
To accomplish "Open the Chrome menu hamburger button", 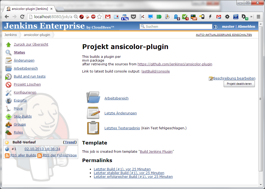I will 258,17.
